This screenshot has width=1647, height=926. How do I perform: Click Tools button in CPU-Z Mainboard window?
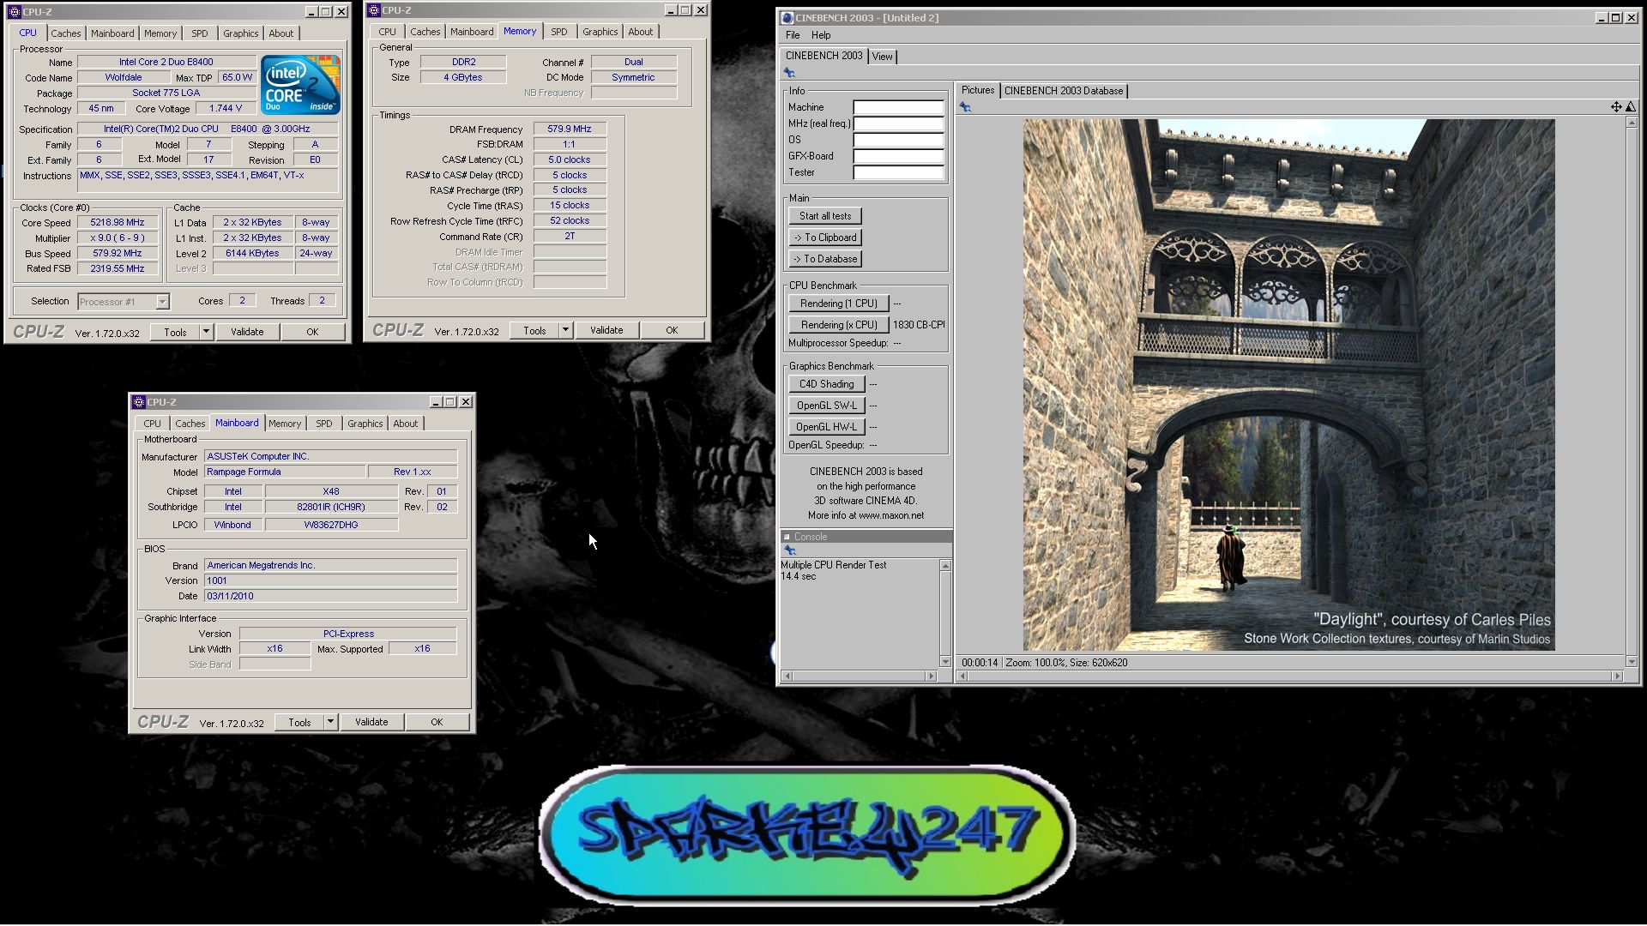(299, 722)
